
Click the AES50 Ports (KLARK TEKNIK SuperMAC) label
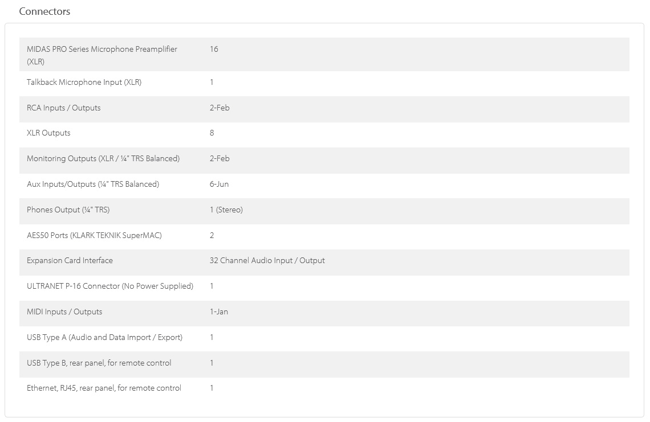[x=94, y=235]
